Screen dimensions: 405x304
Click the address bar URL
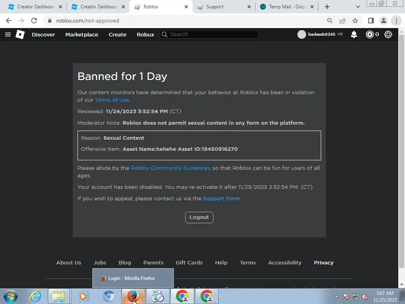87,21
